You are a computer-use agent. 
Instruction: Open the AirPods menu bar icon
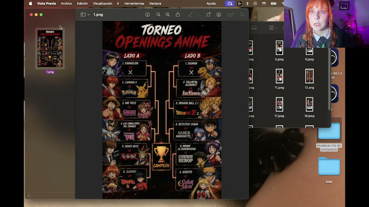(x=263, y=3)
